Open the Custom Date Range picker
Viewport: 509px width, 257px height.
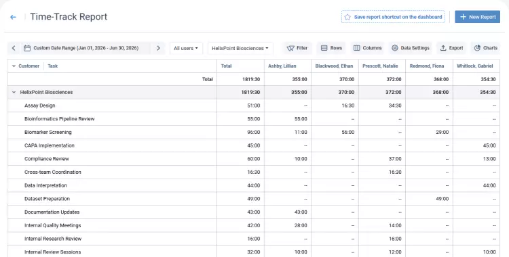pos(86,48)
